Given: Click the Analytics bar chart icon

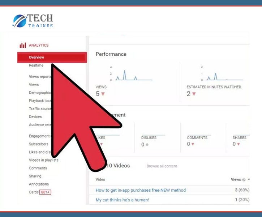Looking at the screenshot, I should (x=23, y=45).
